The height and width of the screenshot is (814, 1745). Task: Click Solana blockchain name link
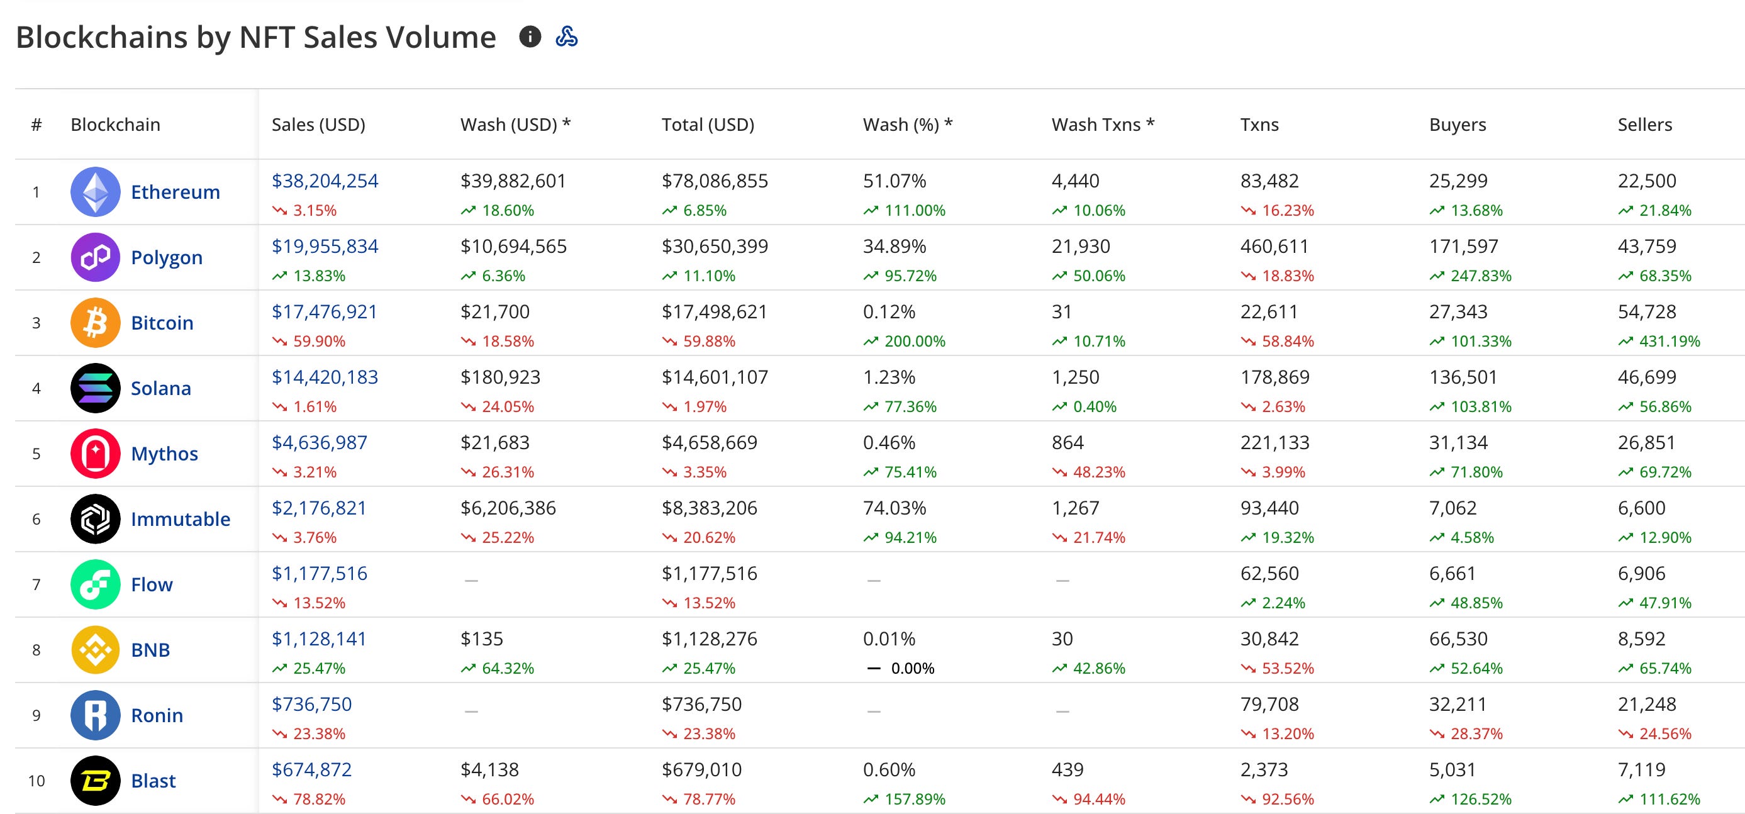pyautogui.click(x=160, y=388)
